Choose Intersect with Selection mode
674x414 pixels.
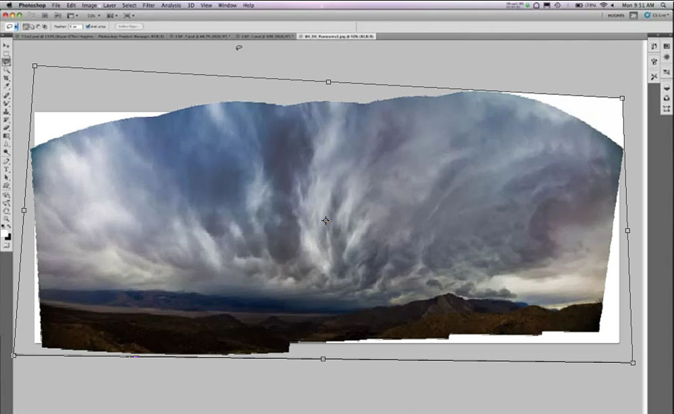44,26
